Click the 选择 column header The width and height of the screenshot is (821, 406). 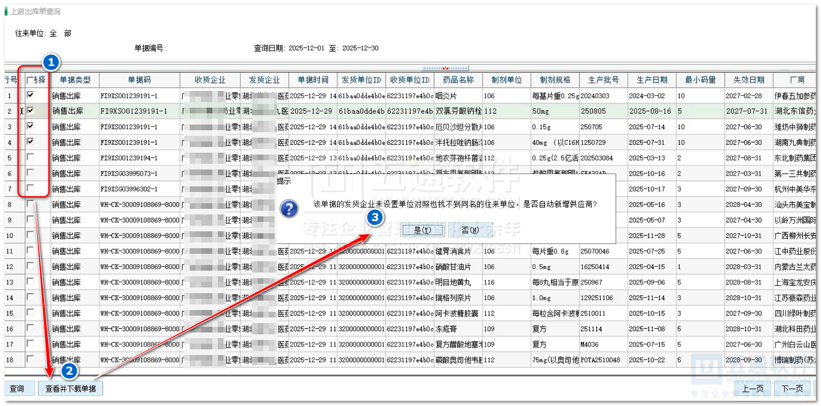[37, 80]
